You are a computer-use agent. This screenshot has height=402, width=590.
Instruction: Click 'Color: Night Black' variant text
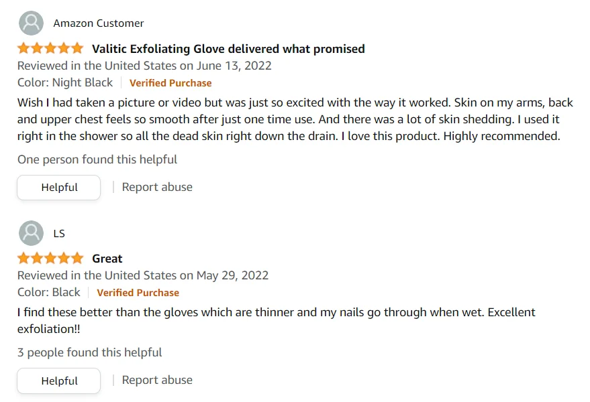[x=65, y=82]
